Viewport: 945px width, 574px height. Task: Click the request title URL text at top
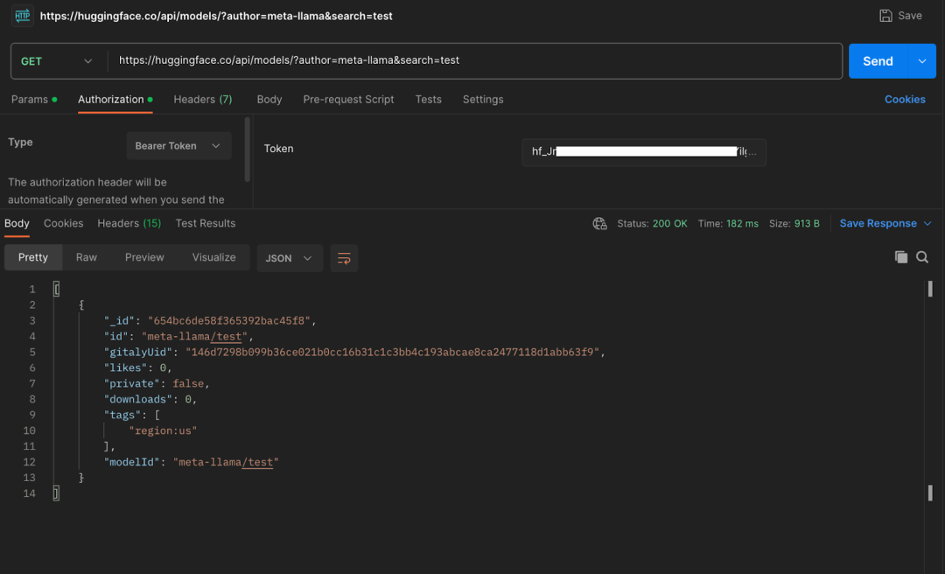[216, 17]
